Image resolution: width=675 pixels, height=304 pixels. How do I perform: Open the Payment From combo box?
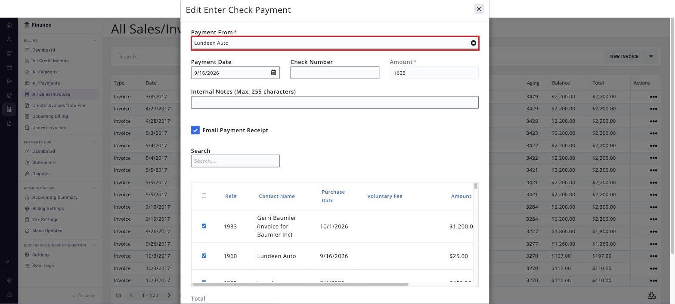pos(335,43)
